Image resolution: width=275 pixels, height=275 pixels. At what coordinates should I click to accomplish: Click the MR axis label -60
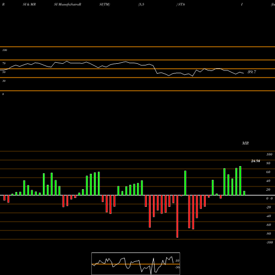coord(268,225)
